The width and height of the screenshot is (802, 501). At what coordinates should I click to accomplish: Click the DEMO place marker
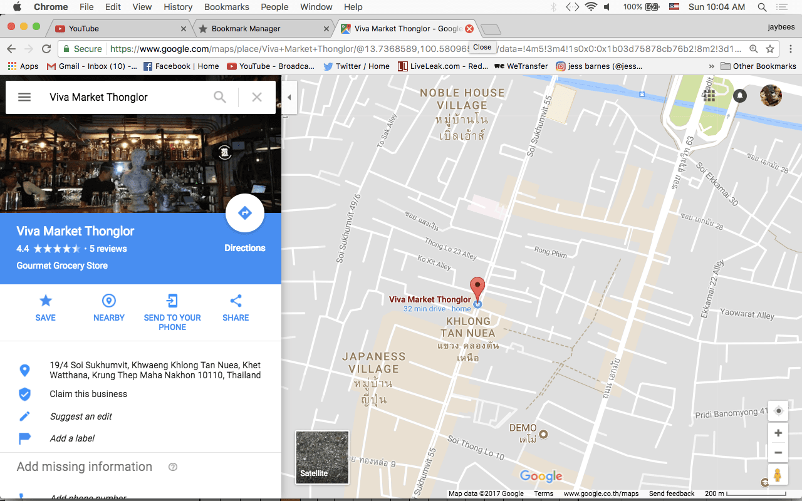pos(543,434)
